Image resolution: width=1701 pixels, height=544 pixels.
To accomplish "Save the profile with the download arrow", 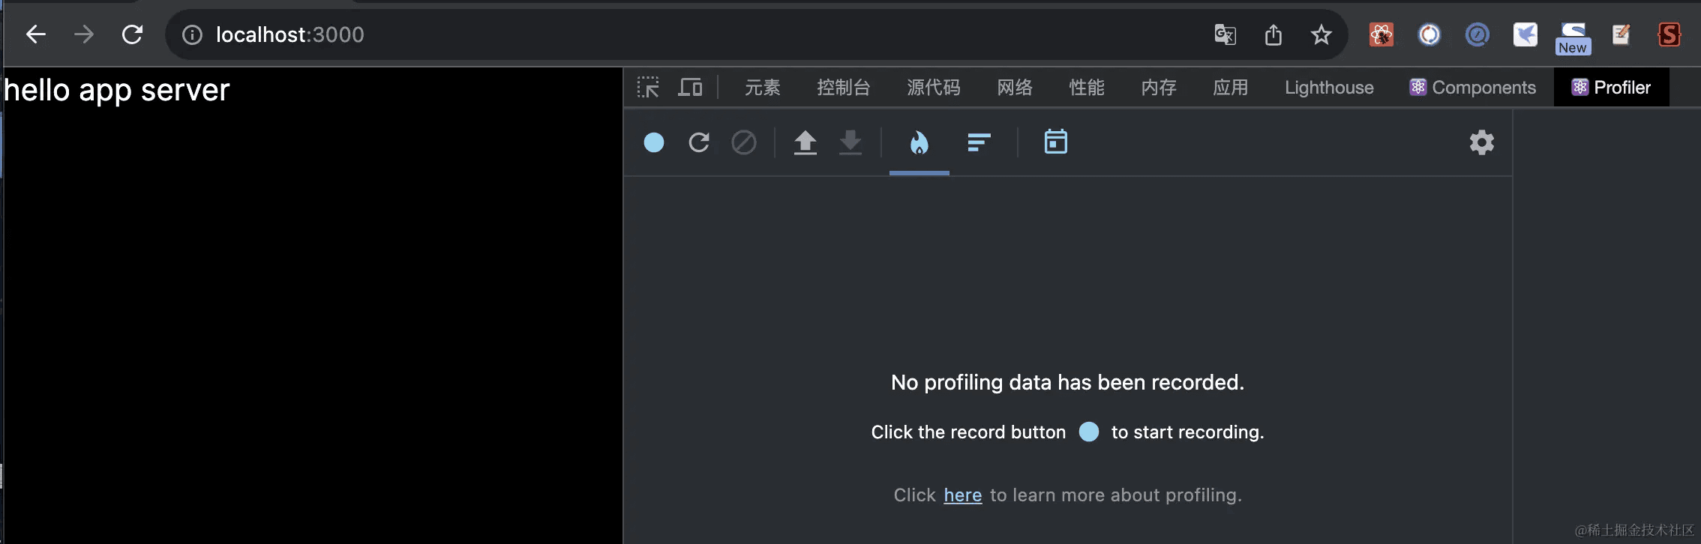I will tap(850, 142).
